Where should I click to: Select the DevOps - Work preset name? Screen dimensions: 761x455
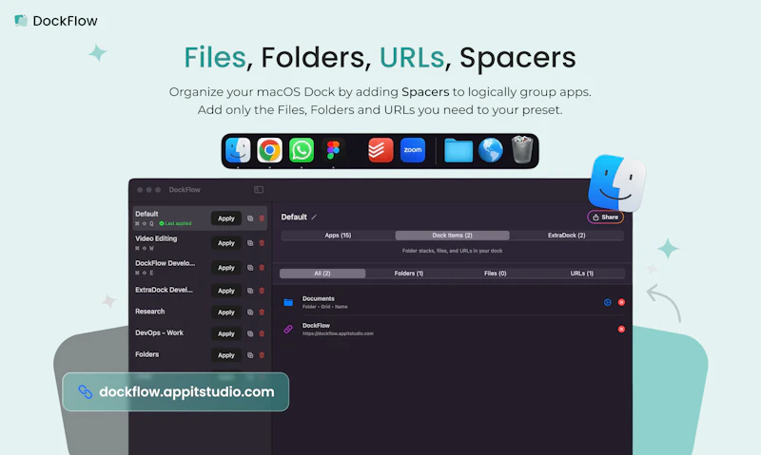tap(159, 332)
